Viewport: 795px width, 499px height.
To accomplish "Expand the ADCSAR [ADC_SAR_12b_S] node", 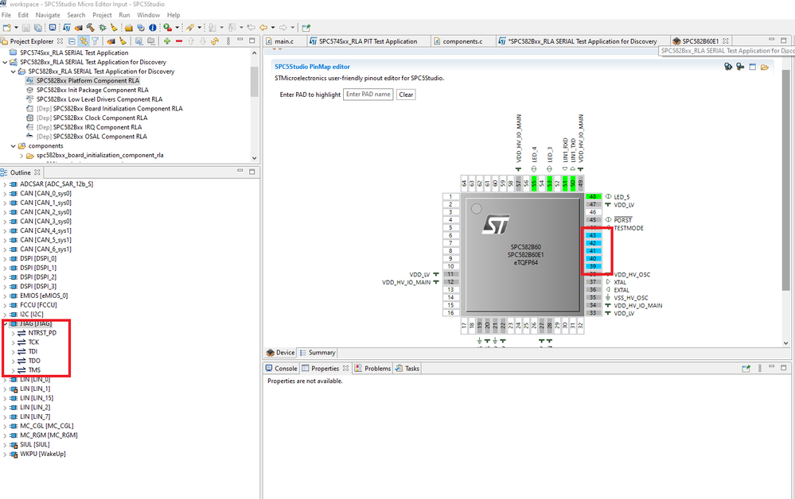I will tap(5, 184).
